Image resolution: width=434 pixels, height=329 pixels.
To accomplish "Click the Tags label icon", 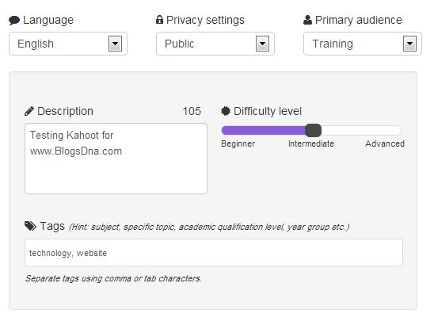I will (30, 226).
